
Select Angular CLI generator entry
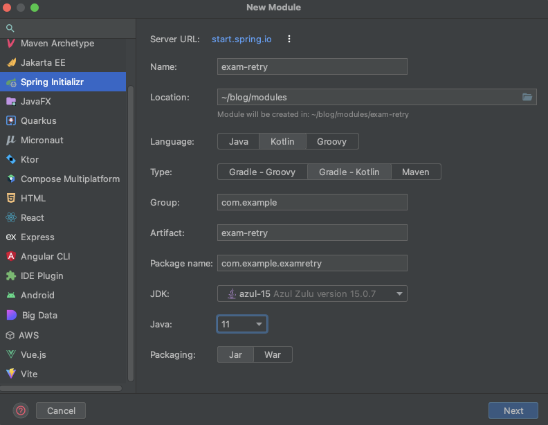coord(63,257)
